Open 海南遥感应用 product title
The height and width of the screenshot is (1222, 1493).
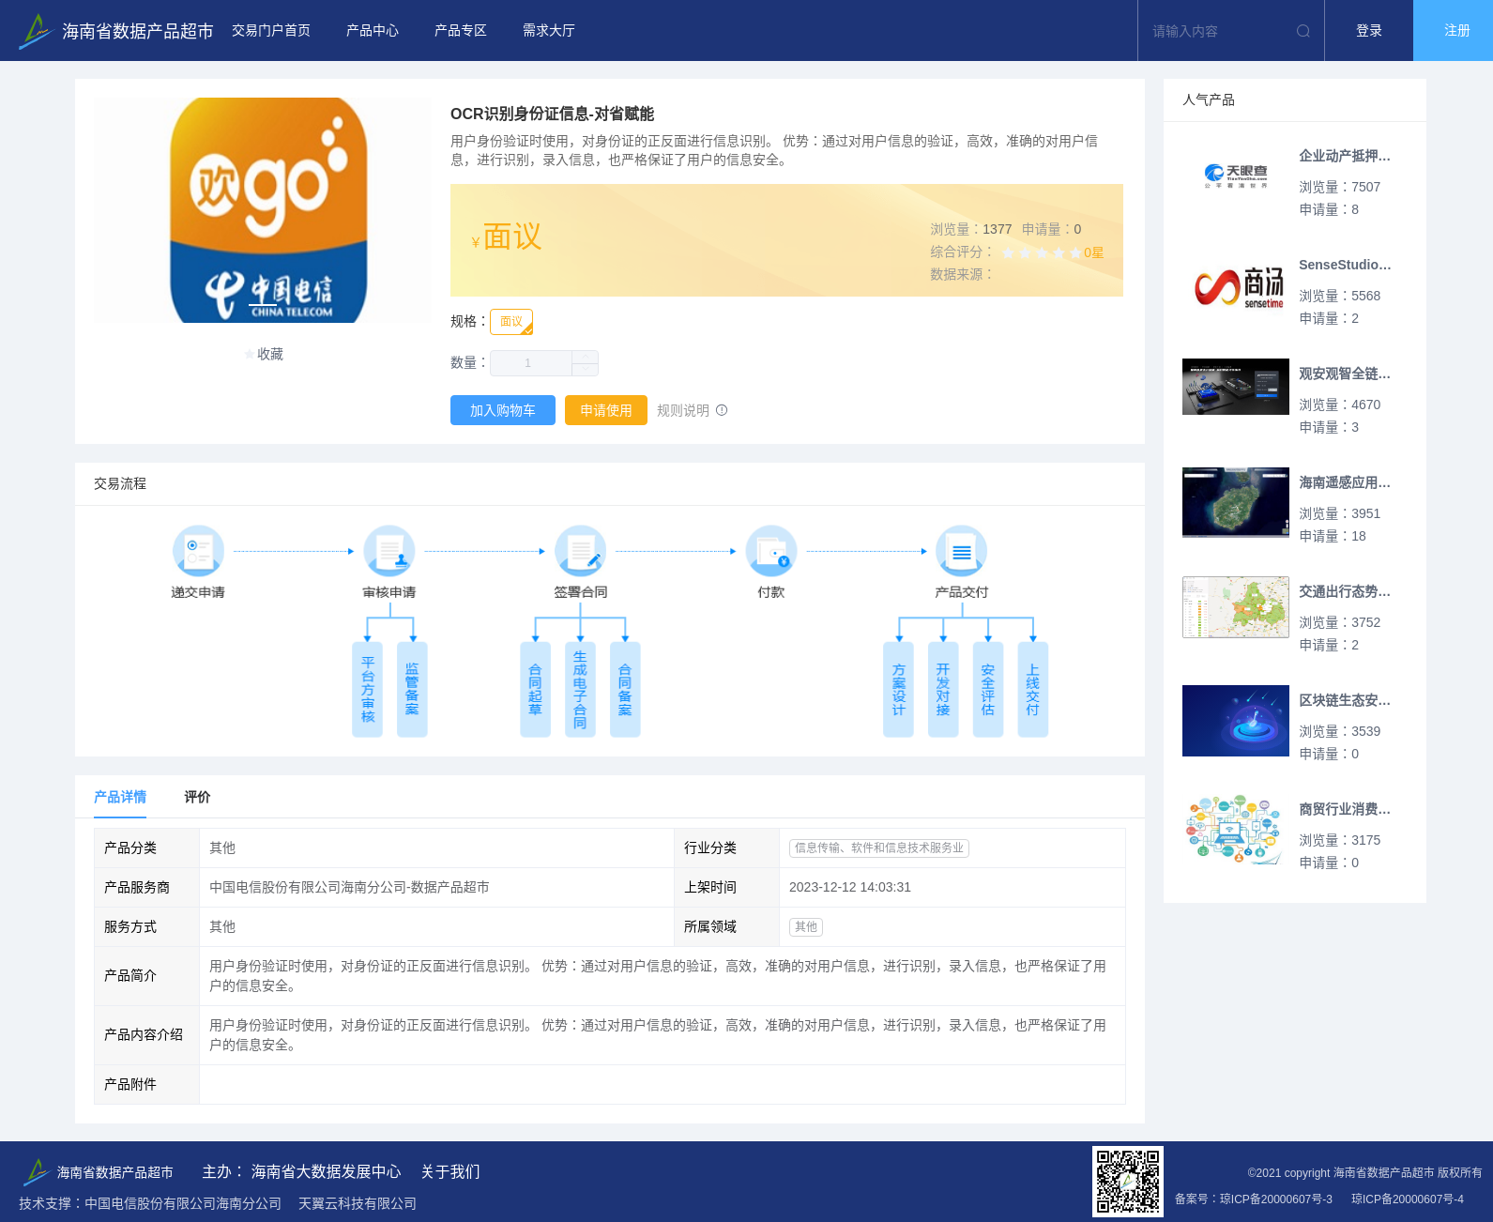(1345, 482)
